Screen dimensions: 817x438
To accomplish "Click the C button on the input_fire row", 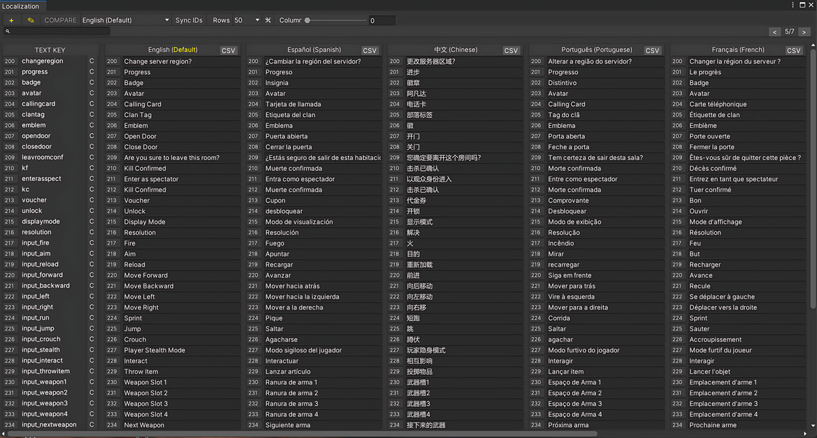I will pyautogui.click(x=92, y=243).
